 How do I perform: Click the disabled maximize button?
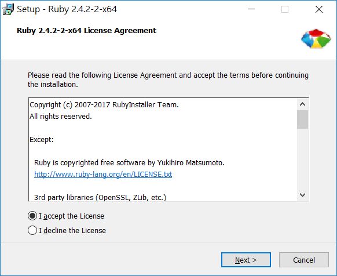click(285, 9)
